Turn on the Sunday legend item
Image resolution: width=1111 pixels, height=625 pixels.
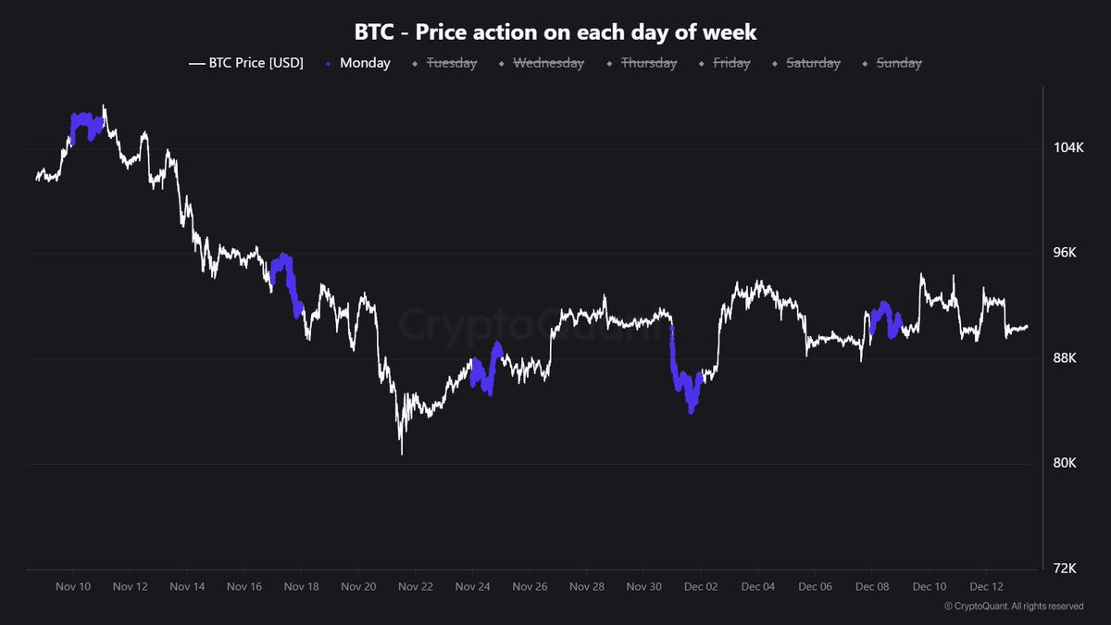point(892,63)
